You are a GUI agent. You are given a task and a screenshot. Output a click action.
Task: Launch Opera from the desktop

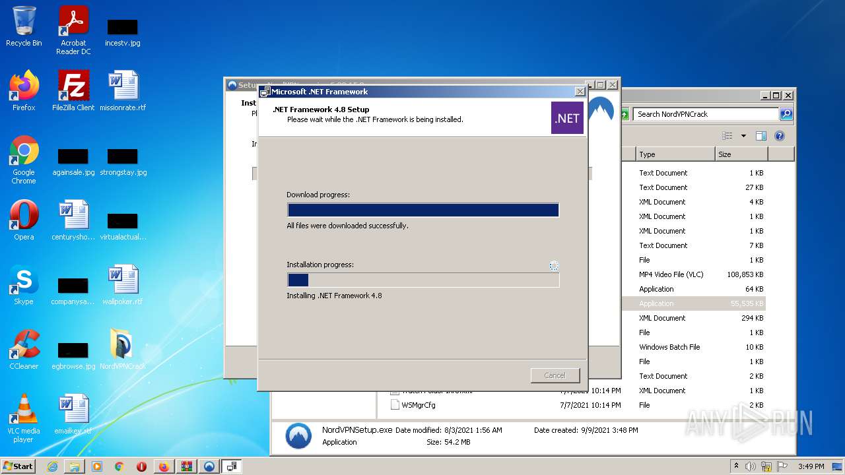coord(24,220)
